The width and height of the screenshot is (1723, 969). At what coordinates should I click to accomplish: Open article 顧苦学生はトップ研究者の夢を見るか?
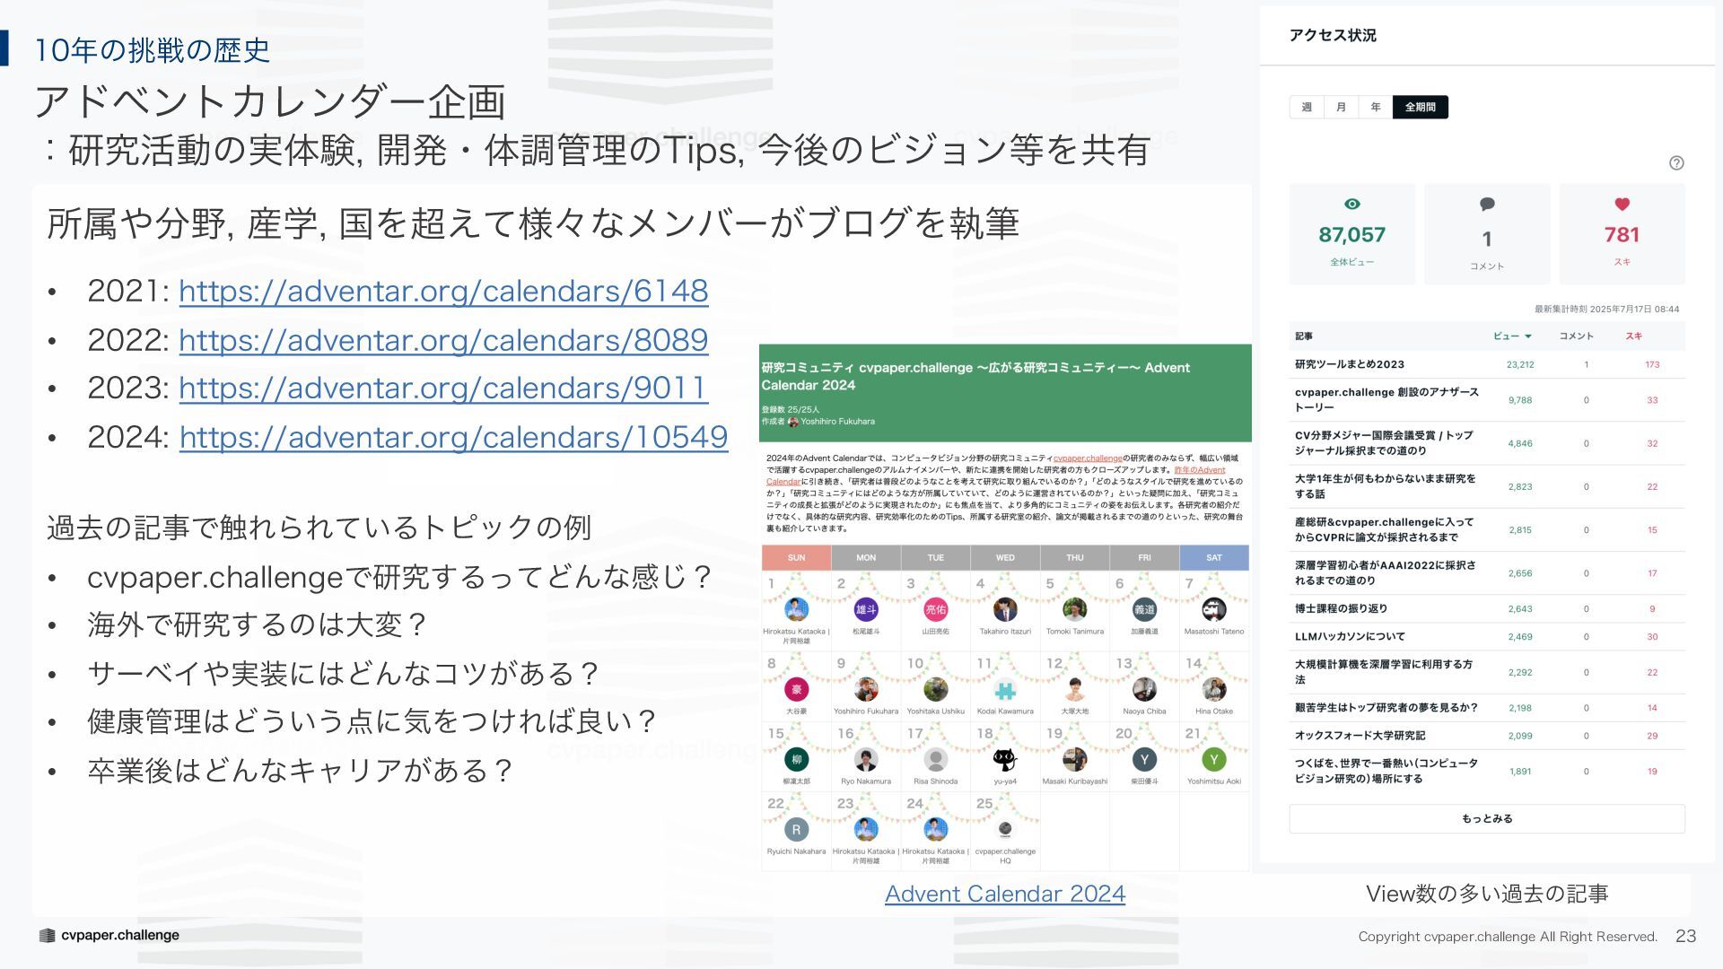pyautogui.click(x=1386, y=707)
